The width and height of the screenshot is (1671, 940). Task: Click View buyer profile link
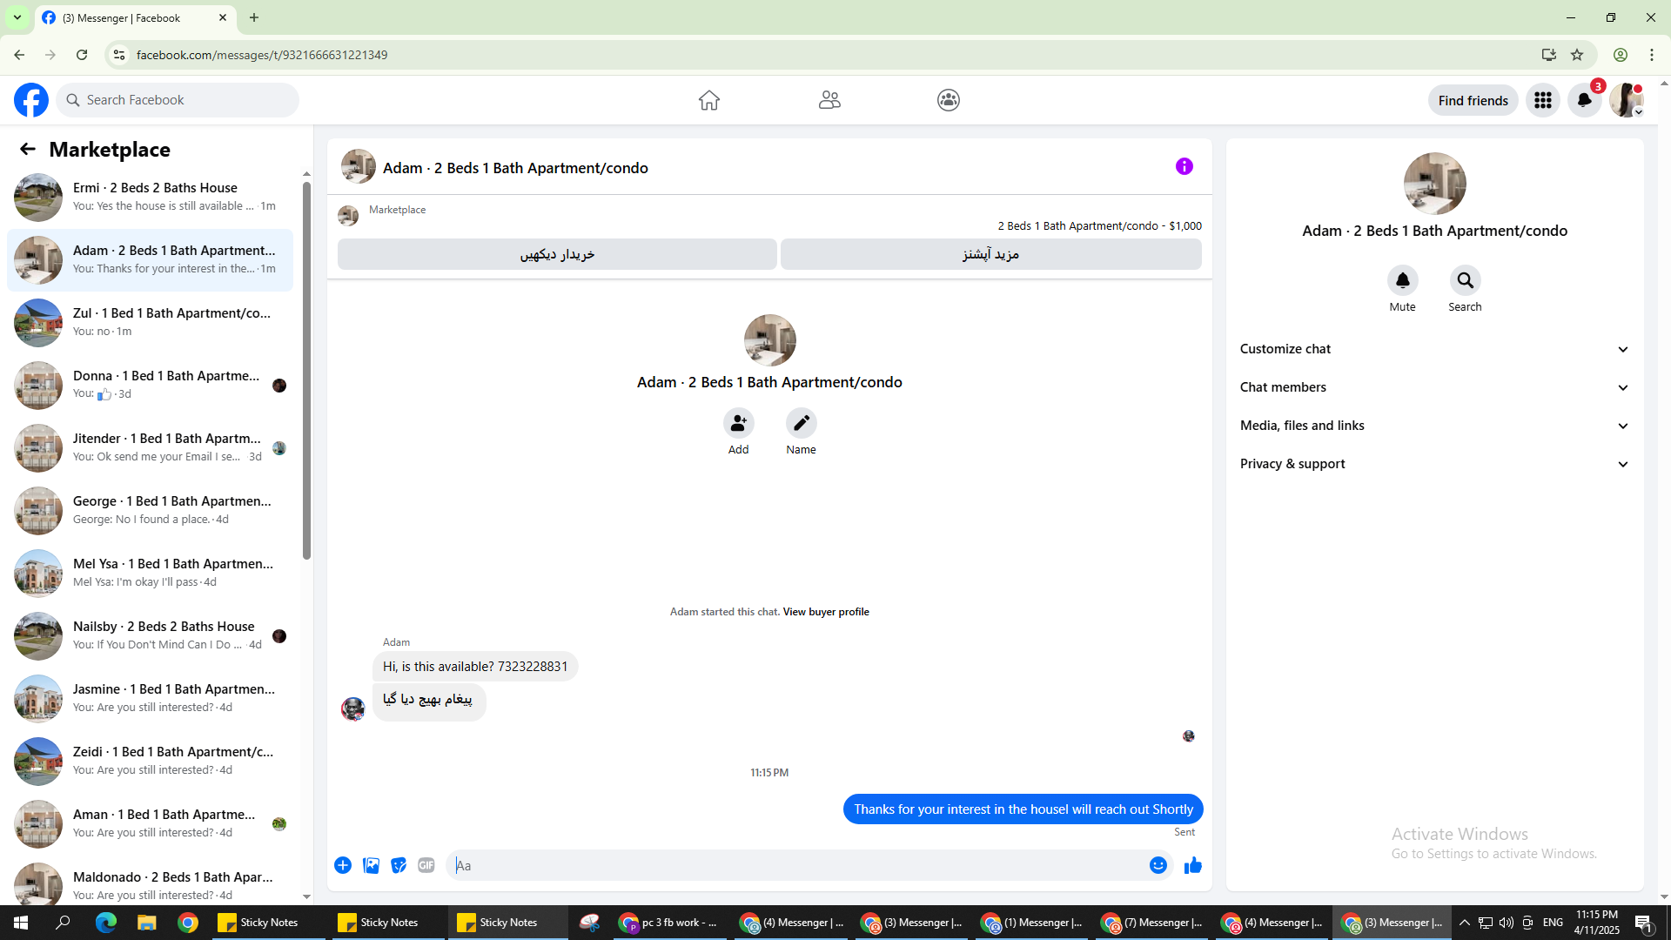click(x=826, y=612)
